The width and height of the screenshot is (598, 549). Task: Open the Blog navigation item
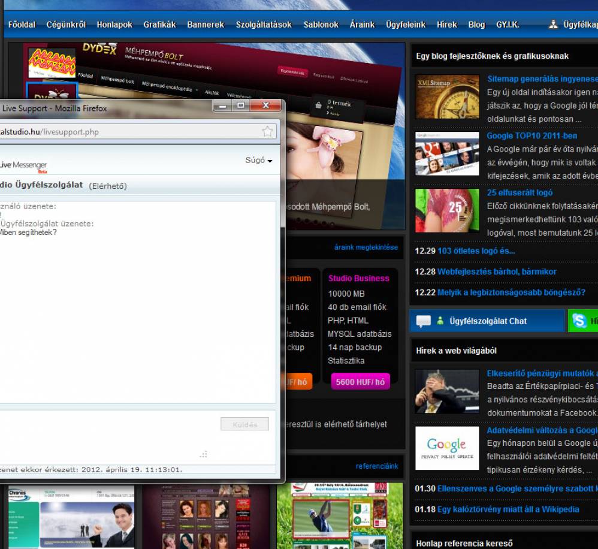tap(476, 25)
